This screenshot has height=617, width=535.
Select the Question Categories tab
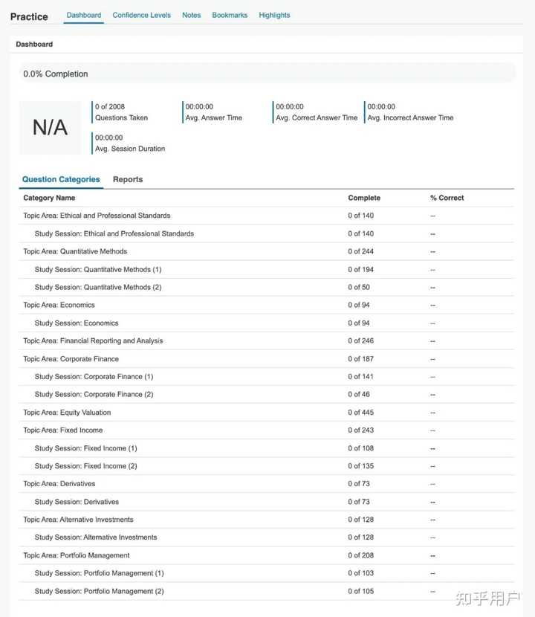point(61,179)
